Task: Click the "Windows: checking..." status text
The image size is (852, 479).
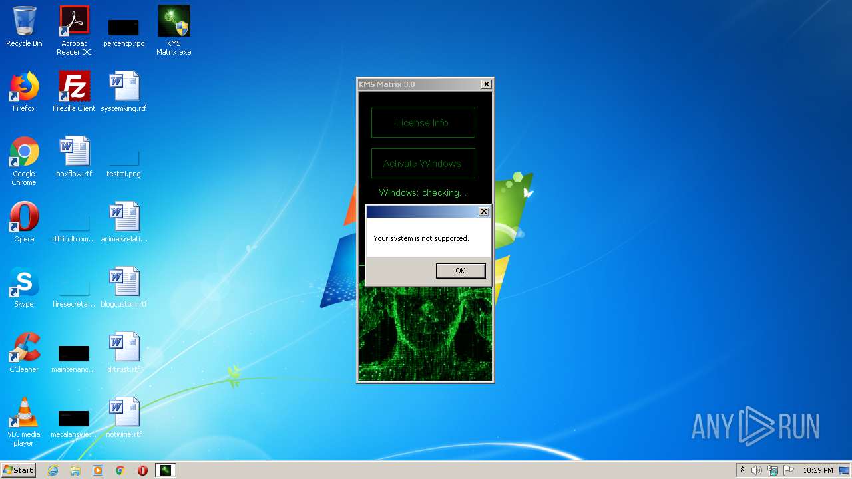Action: point(423,192)
